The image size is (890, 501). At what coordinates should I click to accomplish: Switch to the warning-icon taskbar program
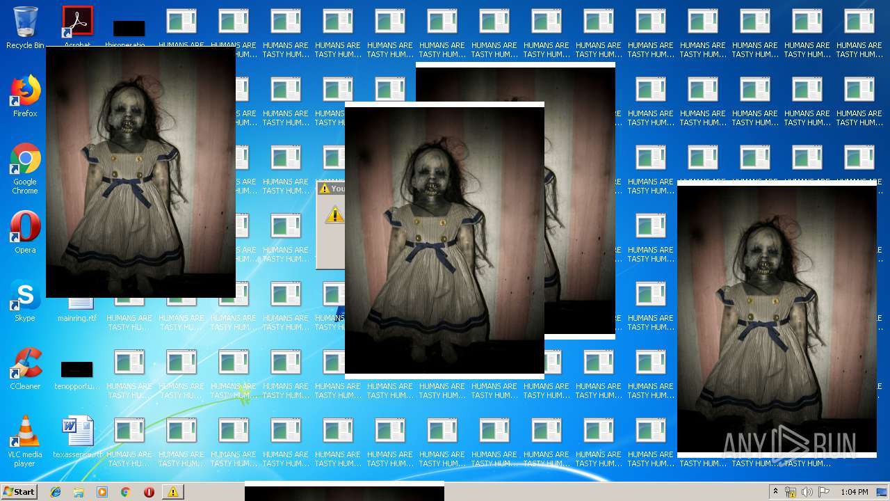172,492
